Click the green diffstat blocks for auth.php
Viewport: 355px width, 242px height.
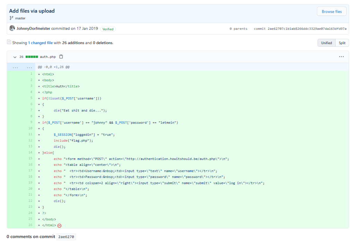(32, 57)
